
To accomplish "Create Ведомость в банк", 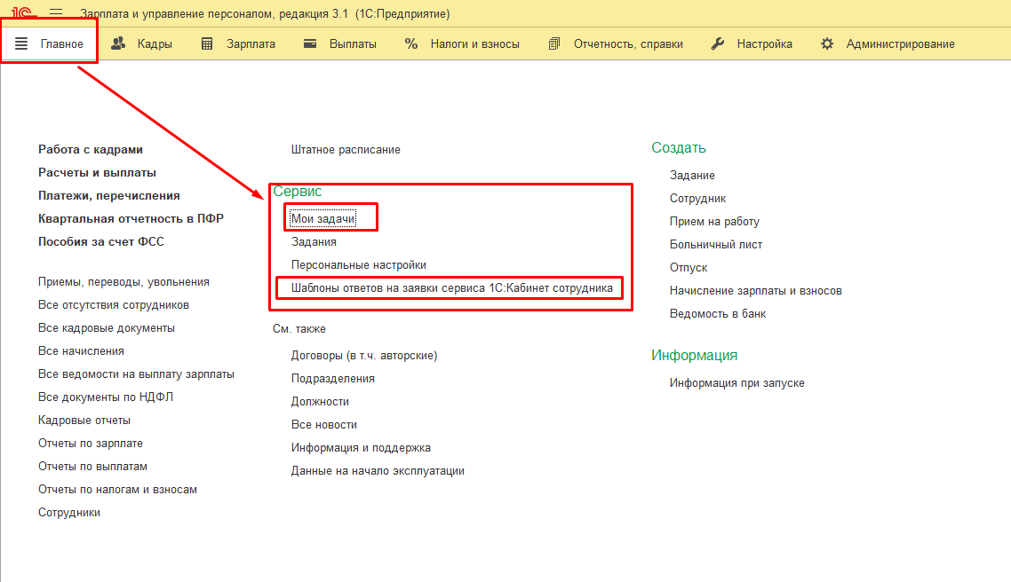I will pos(718,314).
